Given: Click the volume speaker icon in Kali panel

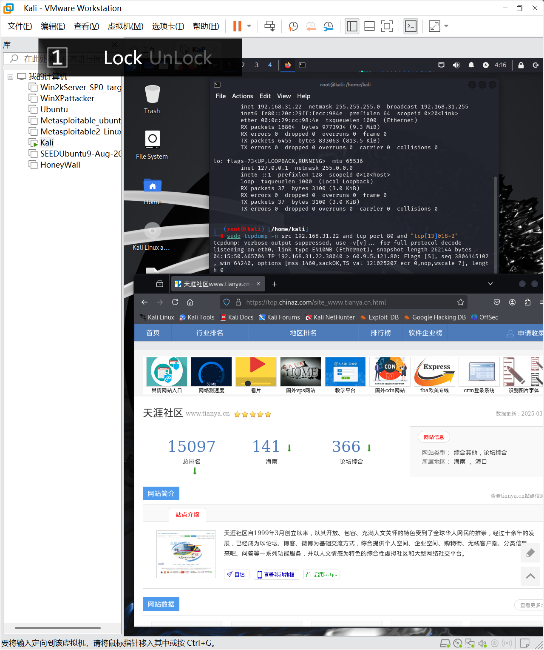Looking at the screenshot, I should pos(456,65).
